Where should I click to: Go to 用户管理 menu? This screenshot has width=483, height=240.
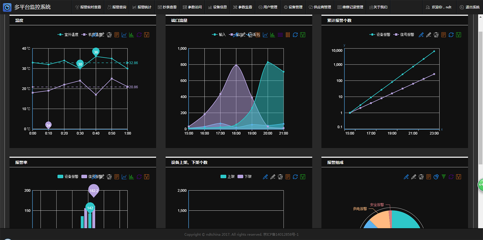[x=268, y=7]
